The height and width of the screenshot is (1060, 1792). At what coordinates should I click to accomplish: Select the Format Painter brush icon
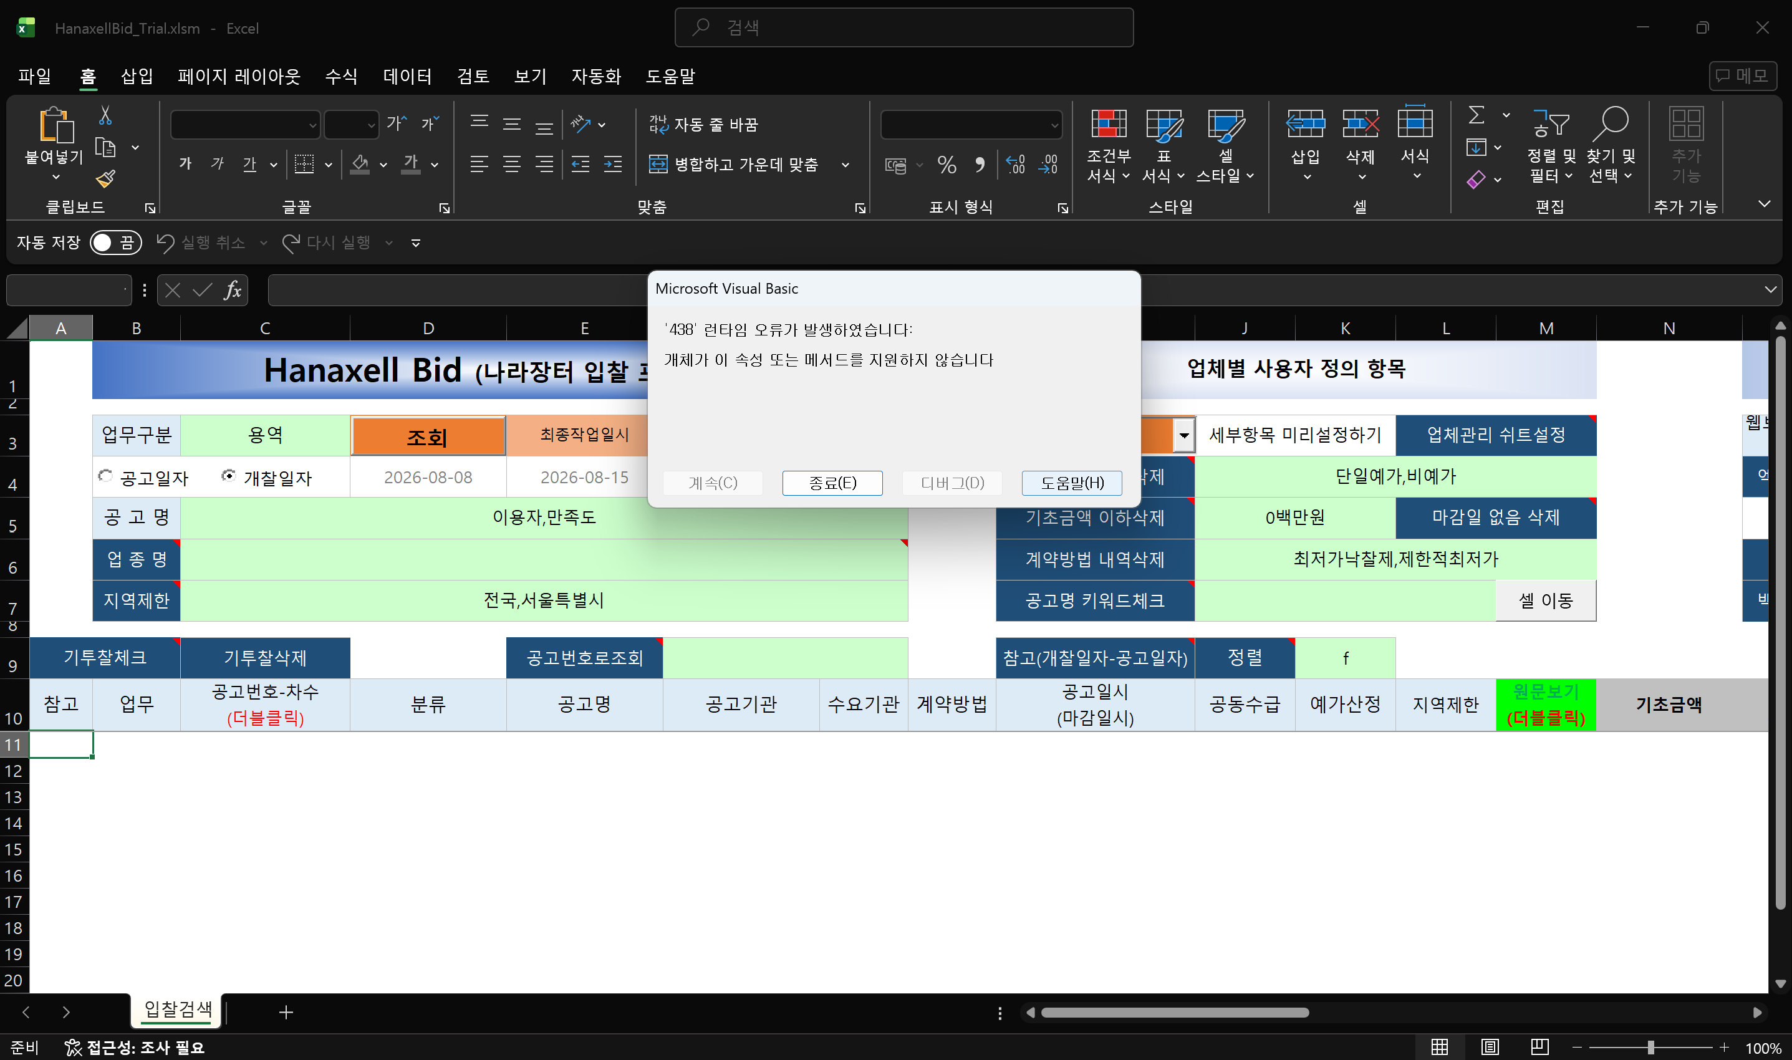106,178
